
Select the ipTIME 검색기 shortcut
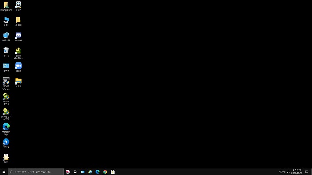[x=6, y=99]
